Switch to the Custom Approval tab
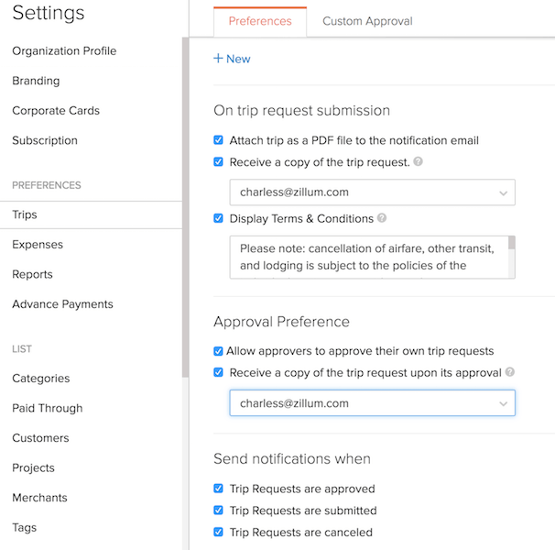The height and width of the screenshot is (550, 555). click(x=367, y=21)
